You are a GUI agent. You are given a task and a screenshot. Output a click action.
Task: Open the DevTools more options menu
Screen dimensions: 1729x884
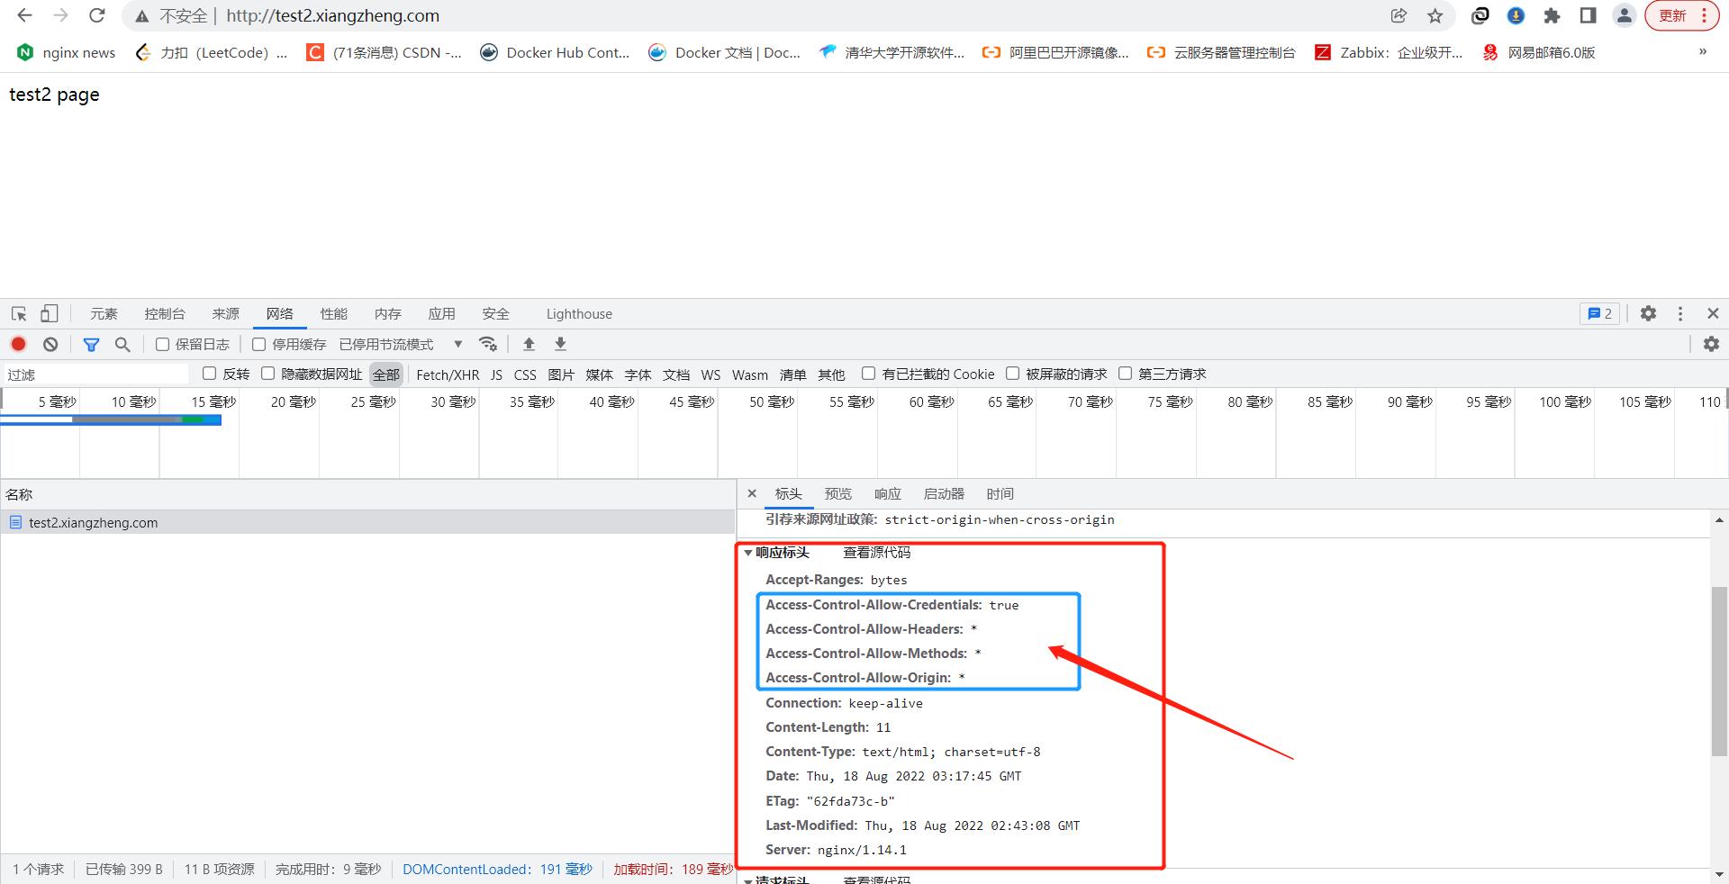1680,313
